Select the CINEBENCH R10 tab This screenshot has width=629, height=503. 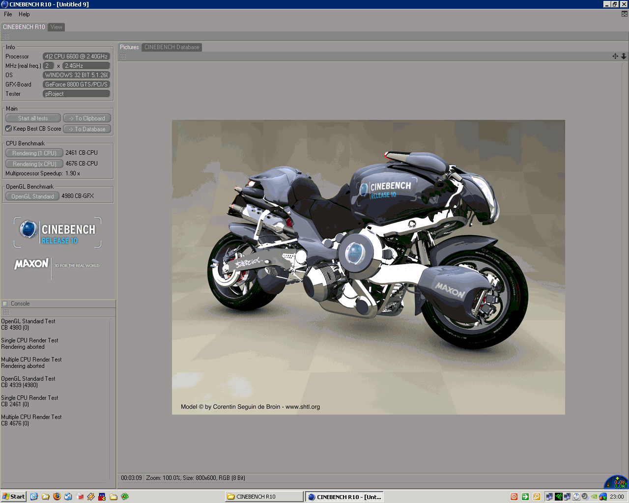(x=24, y=27)
